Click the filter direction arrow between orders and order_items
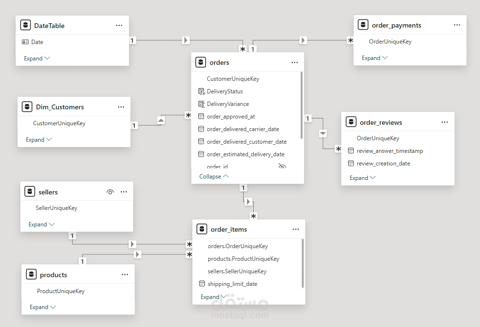 tap(248, 202)
